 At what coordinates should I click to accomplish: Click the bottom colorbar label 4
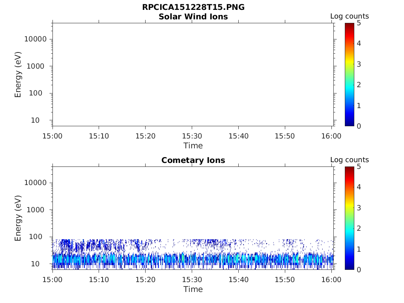point(359,187)
